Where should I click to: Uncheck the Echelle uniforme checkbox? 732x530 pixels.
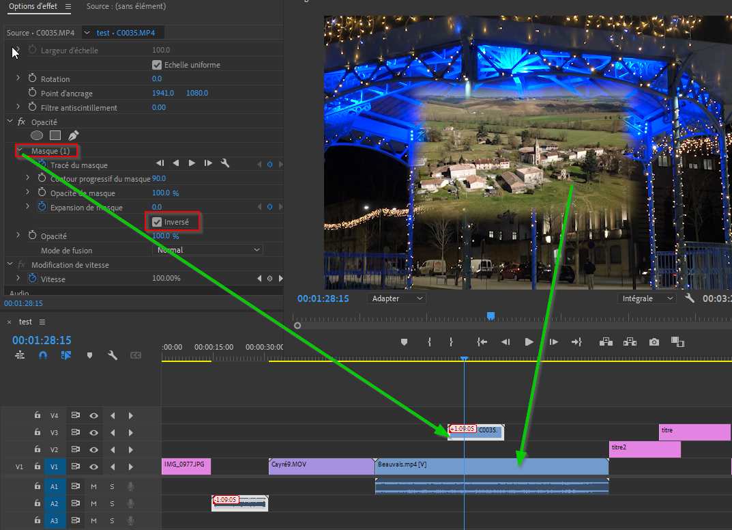point(157,65)
